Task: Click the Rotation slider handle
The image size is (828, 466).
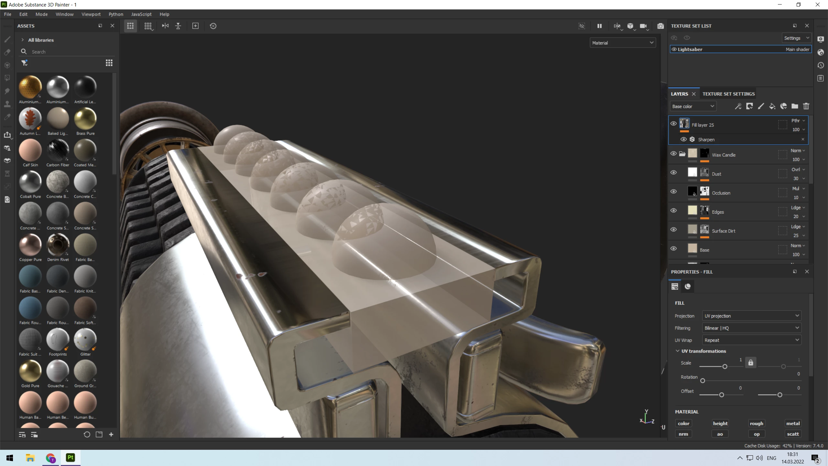Action: [703, 381]
